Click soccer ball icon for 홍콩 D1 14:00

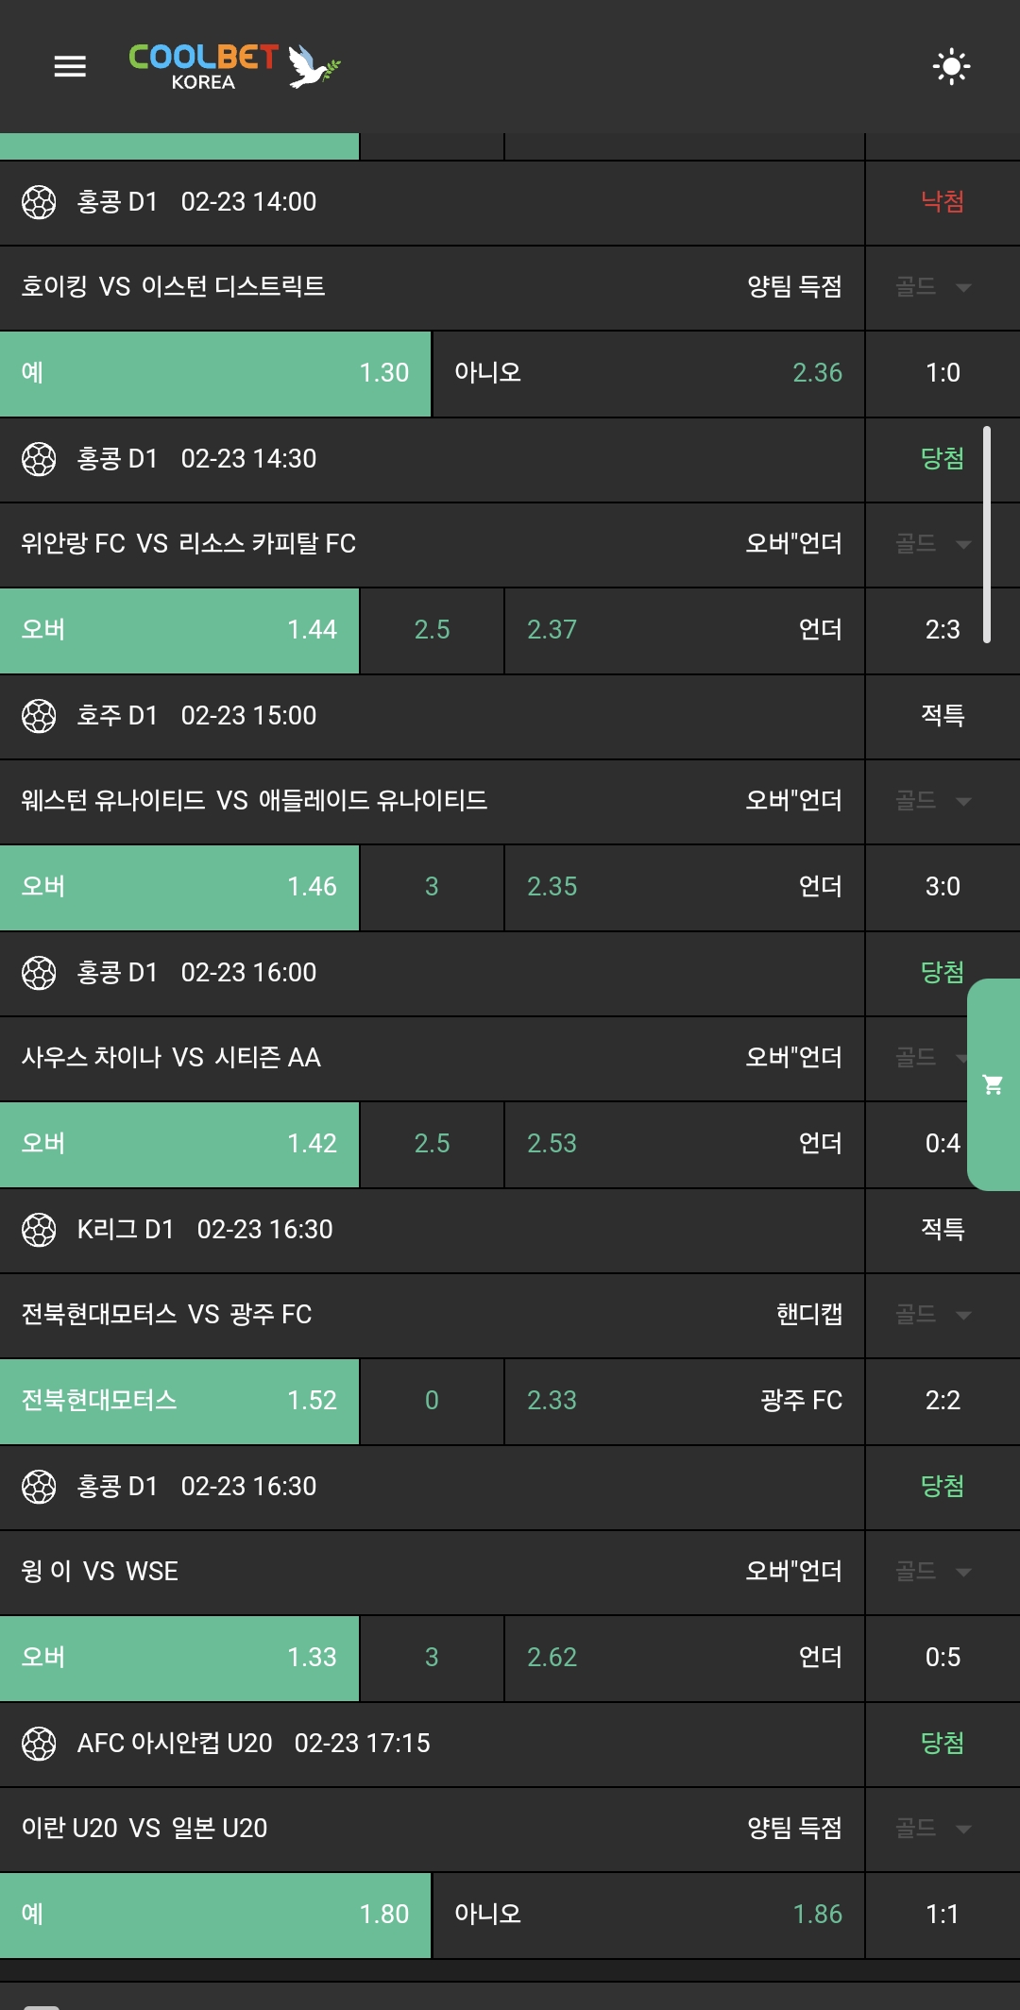(x=39, y=202)
